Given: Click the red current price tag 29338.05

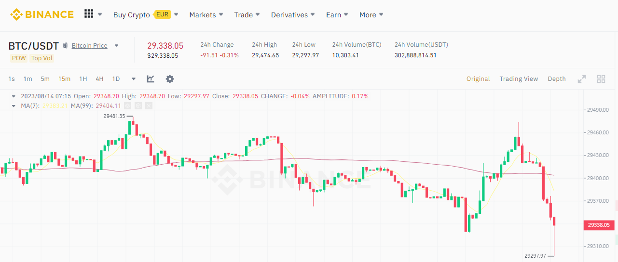Looking at the screenshot, I should 599,225.
